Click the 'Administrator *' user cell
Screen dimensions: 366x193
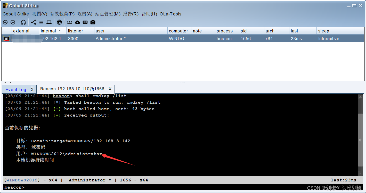pyautogui.click(x=131, y=39)
